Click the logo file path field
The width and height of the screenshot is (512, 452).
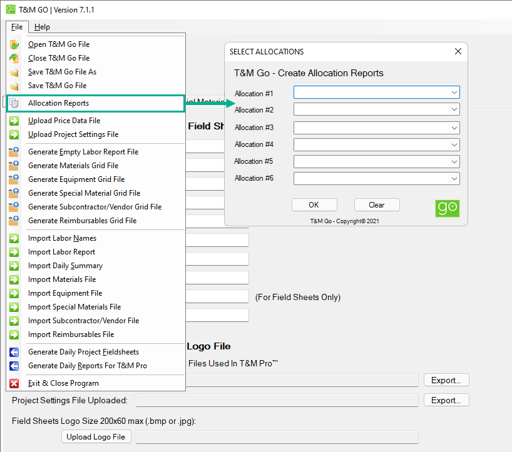[277, 437]
